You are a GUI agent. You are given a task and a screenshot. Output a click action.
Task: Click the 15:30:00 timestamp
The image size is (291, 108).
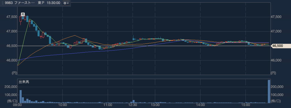(53, 3)
